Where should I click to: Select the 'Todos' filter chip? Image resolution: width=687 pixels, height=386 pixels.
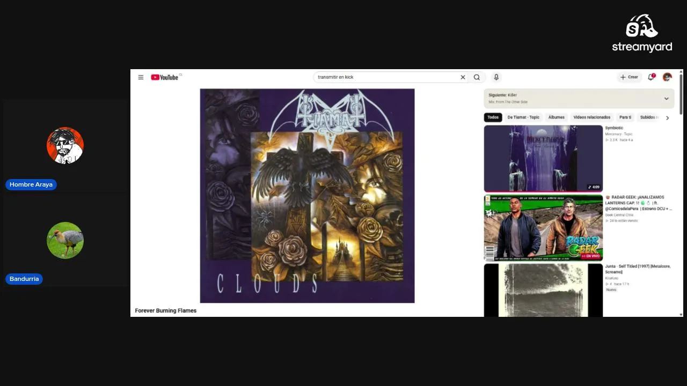point(493,117)
